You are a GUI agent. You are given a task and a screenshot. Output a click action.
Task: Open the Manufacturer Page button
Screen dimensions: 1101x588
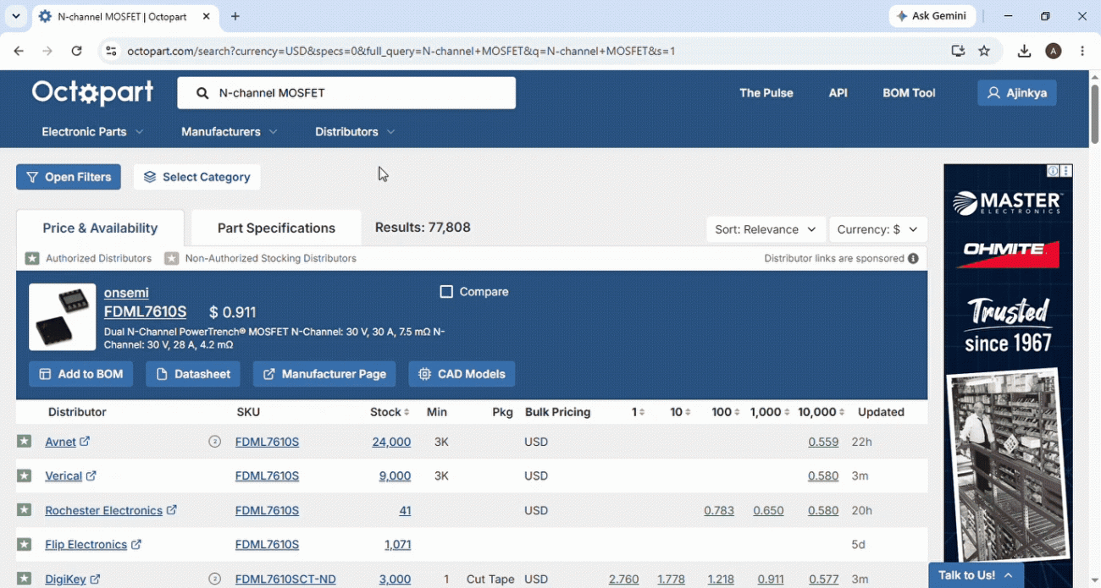tap(324, 374)
